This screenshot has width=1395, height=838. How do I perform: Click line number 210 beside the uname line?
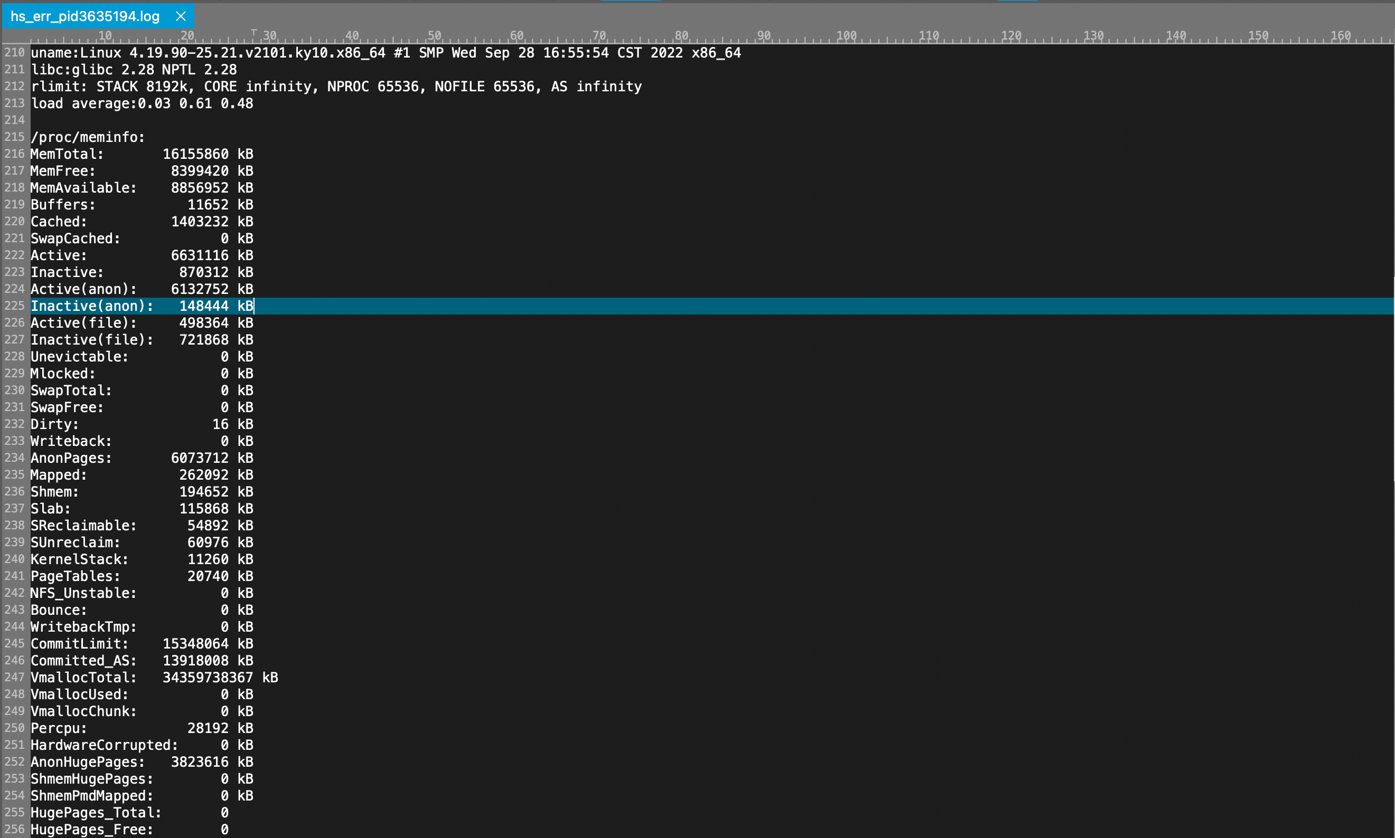coord(14,53)
